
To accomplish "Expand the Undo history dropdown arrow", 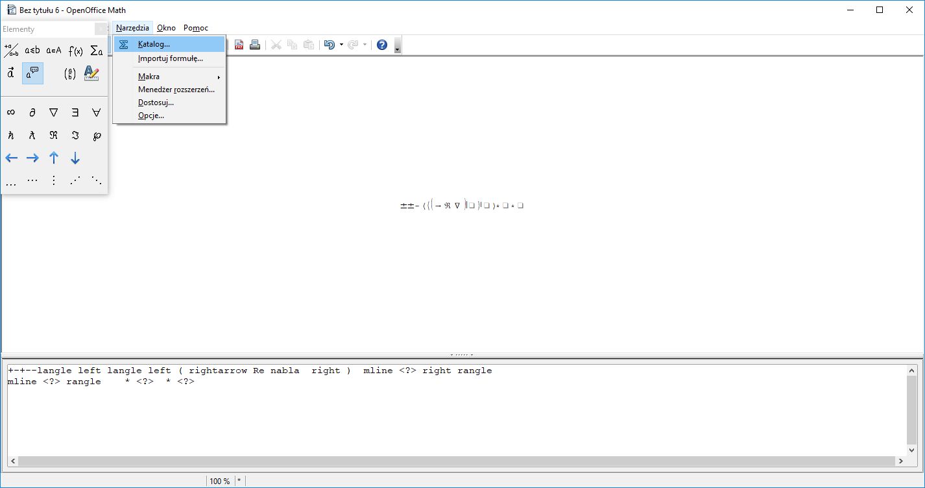I will pyautogui.click(x=341, y=45).
